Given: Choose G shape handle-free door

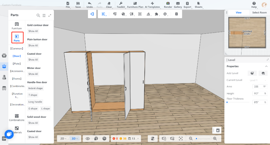Looking at the screenshot, I should click(33, 109).
